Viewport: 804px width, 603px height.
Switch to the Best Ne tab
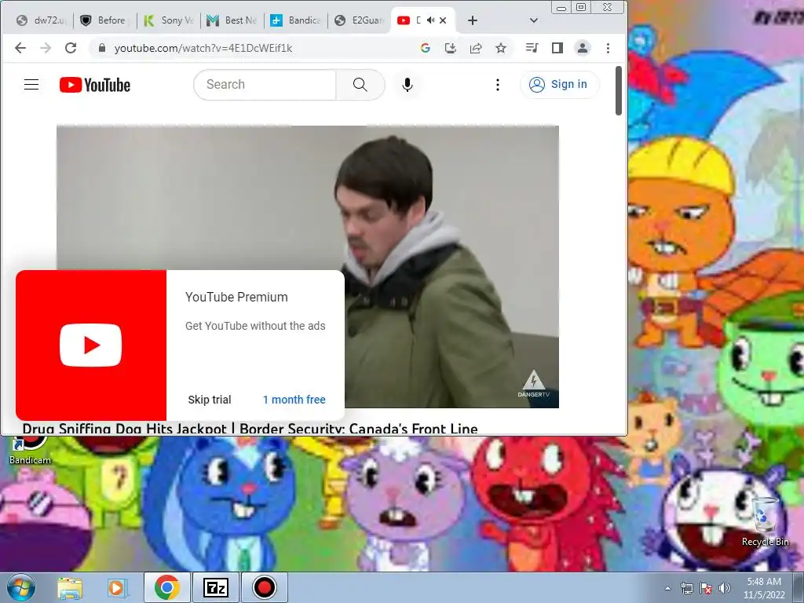pos(232,20)
